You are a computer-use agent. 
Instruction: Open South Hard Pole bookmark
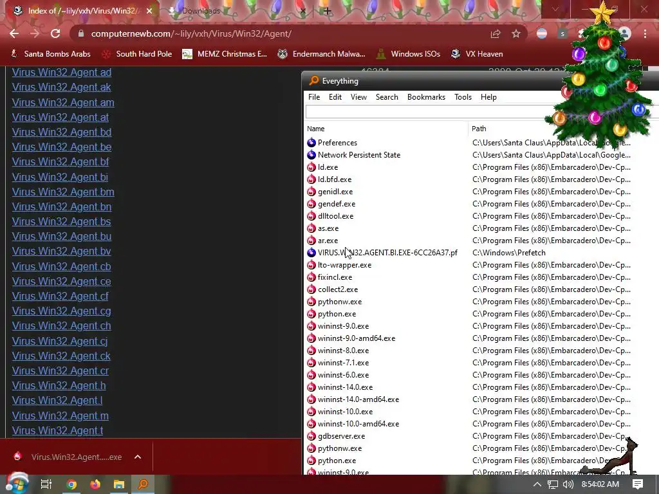tap(137, 54)
